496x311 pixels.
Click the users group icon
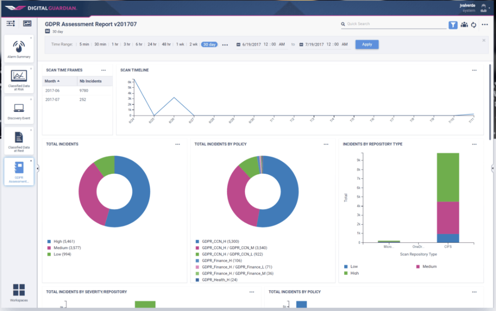coord(464,25)
